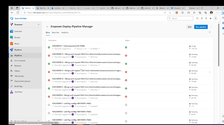
Task: Open Test Plans in the sidebar
Action: 18,92
